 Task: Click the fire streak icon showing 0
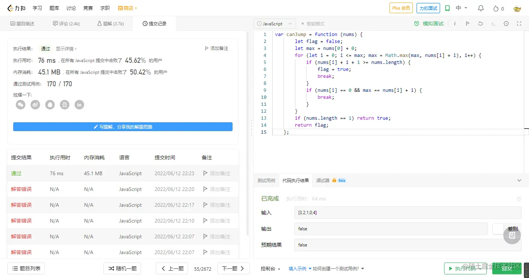coord(499,8)
